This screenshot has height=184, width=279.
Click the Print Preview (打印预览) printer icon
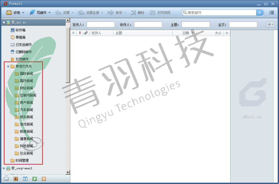coord(152,13)
